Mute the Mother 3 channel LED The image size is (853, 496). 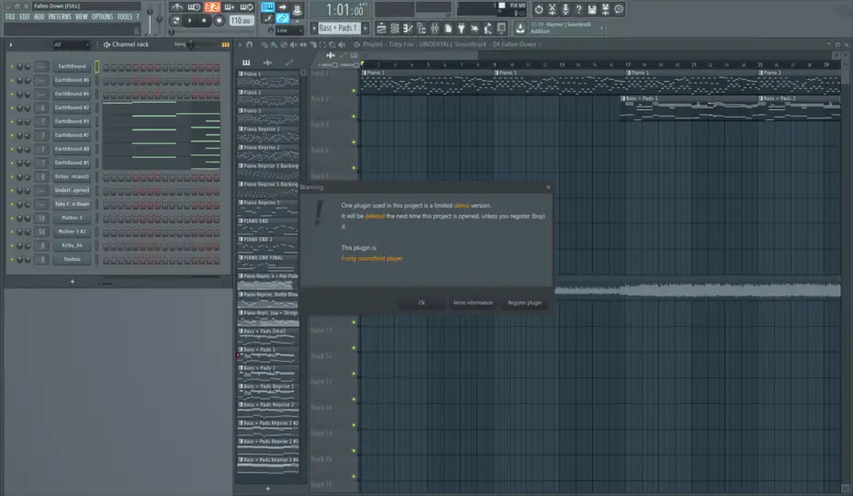coord(12,218)
